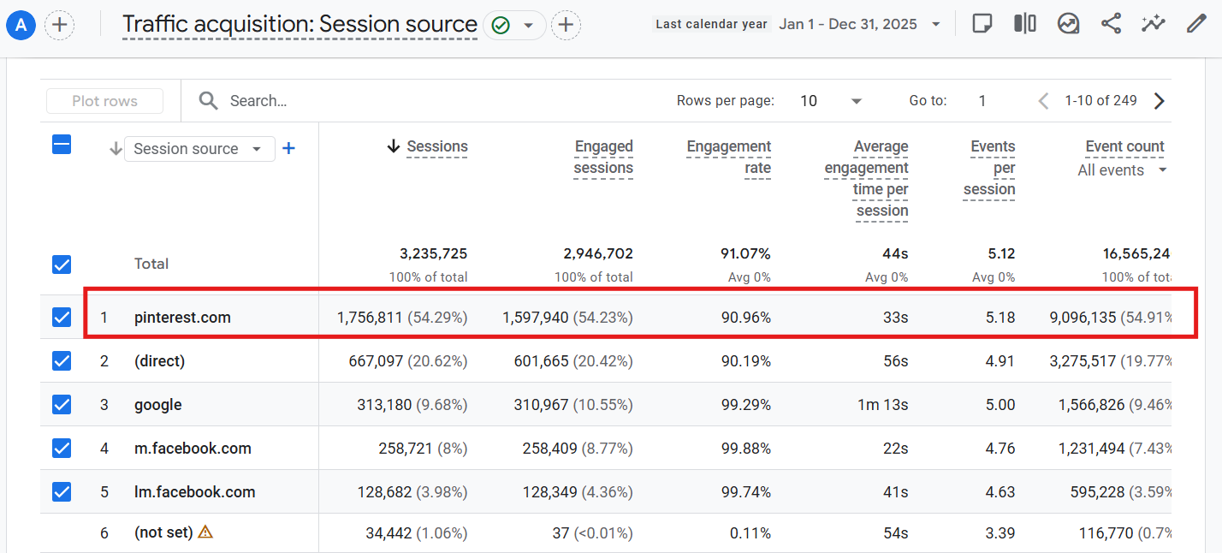This screenshot has width=1222, height=553.
Task: Uncheck the m.facebook.com row checkbox
Action: 62,449
